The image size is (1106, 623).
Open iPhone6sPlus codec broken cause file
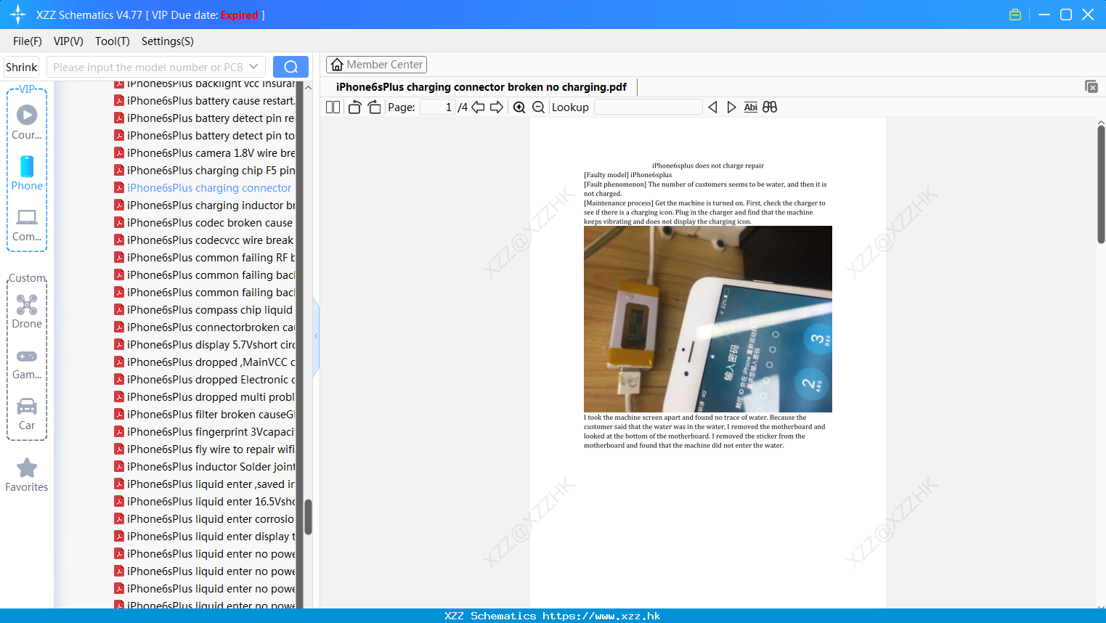[x=204, y=223]
